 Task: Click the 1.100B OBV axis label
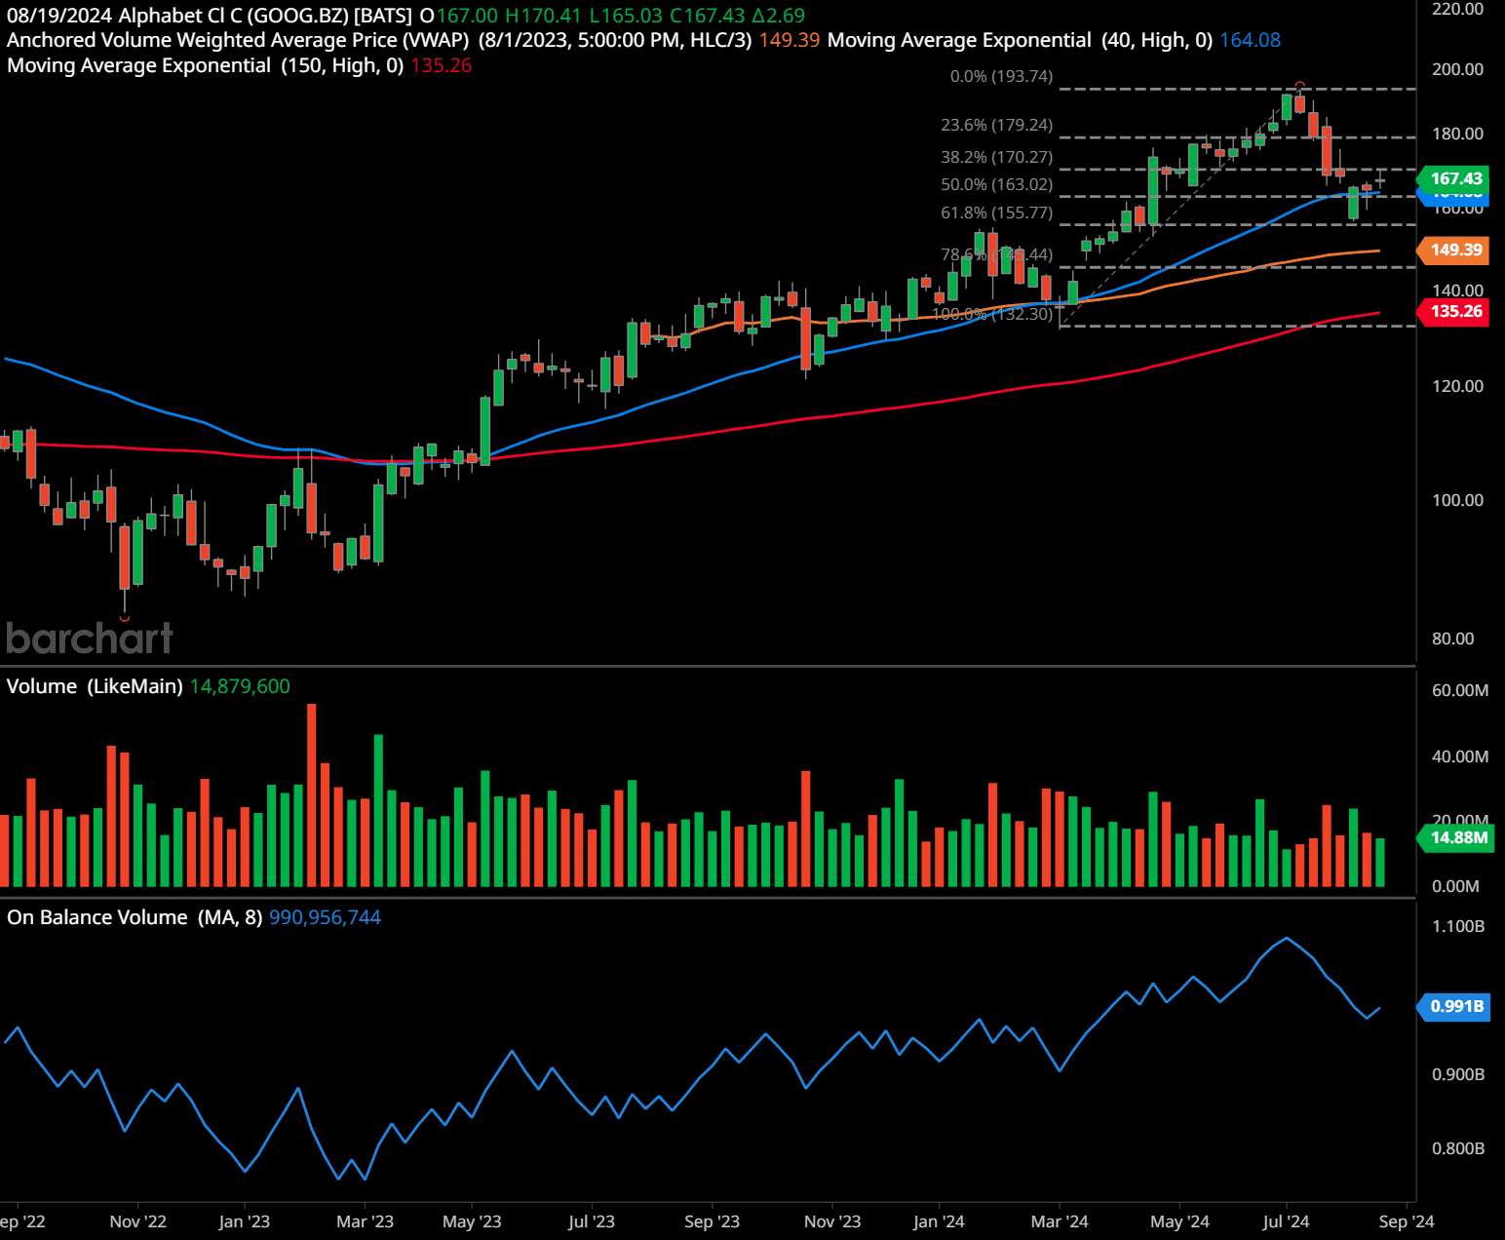(x=1457, y=926)
